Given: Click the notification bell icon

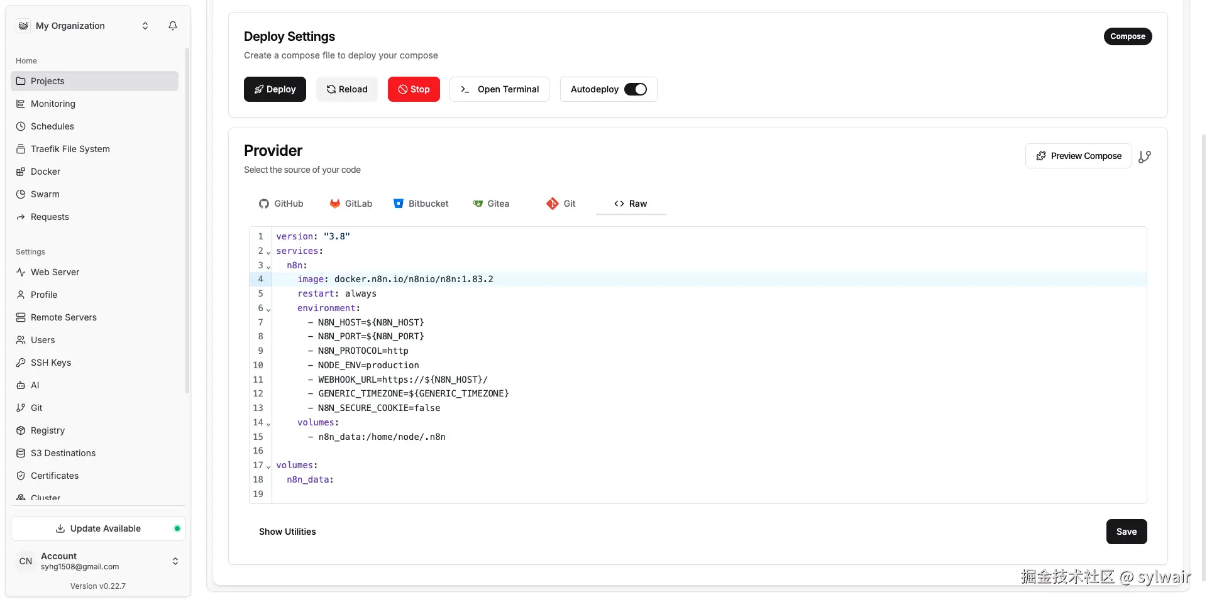Looking at the screenshot, I should pyautogui.click(x=173, y=26).
